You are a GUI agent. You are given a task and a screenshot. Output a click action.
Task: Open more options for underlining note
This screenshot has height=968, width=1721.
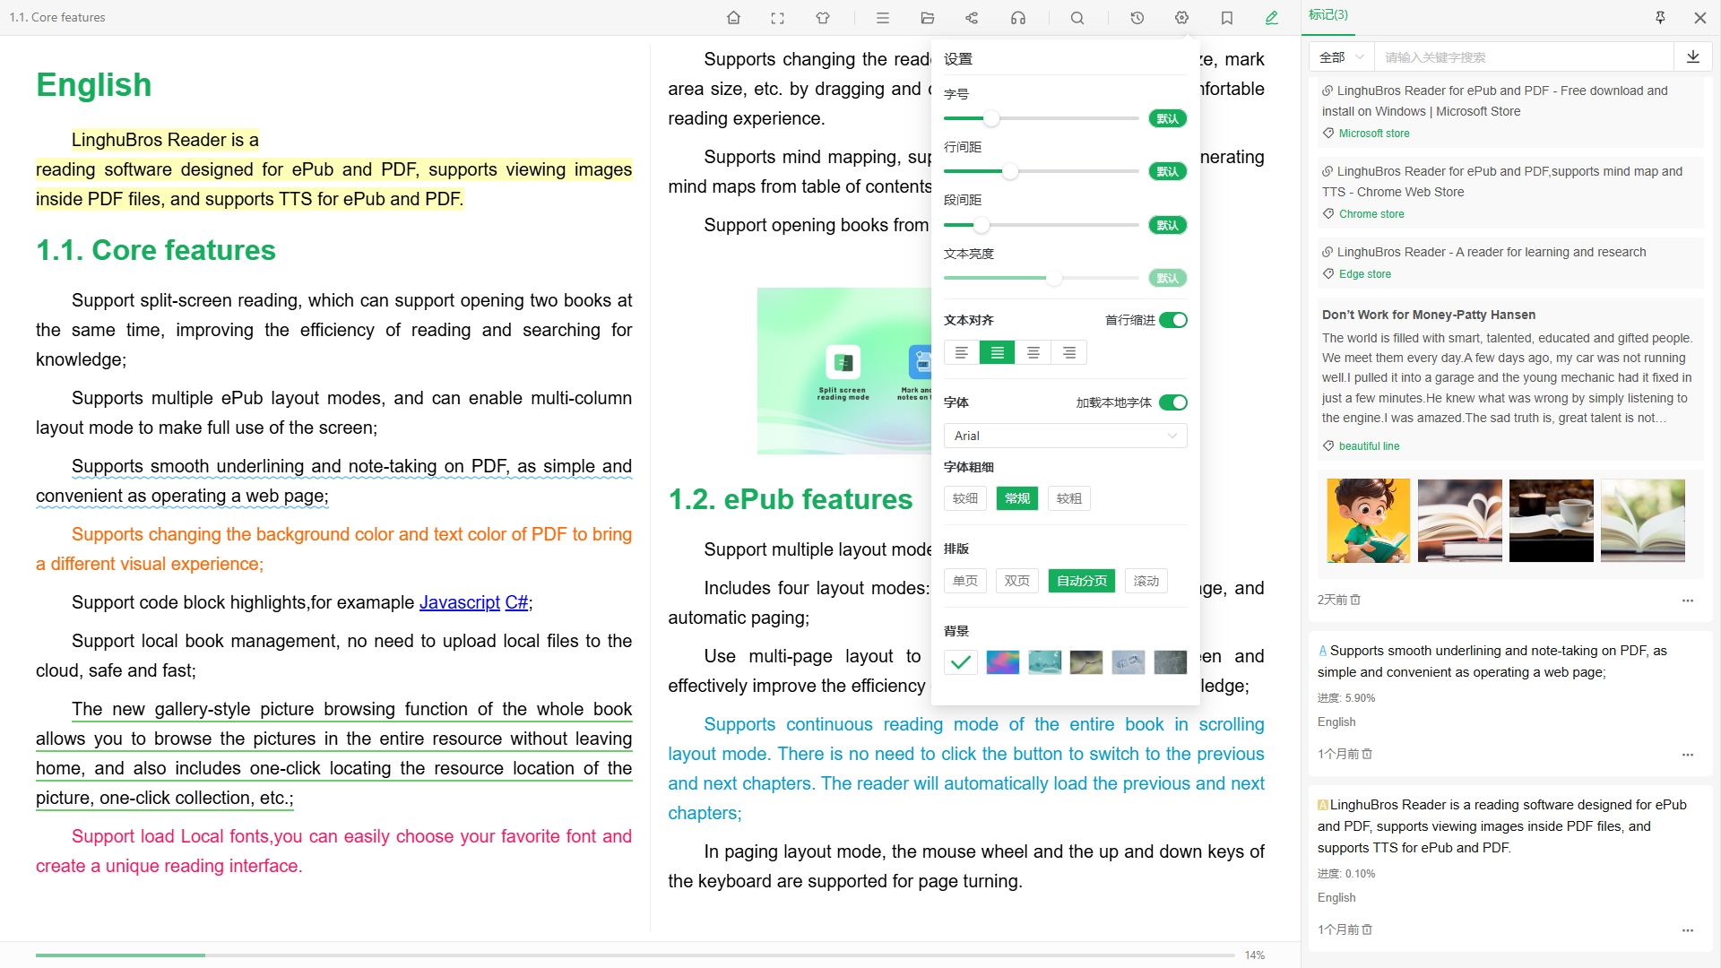1688,755
